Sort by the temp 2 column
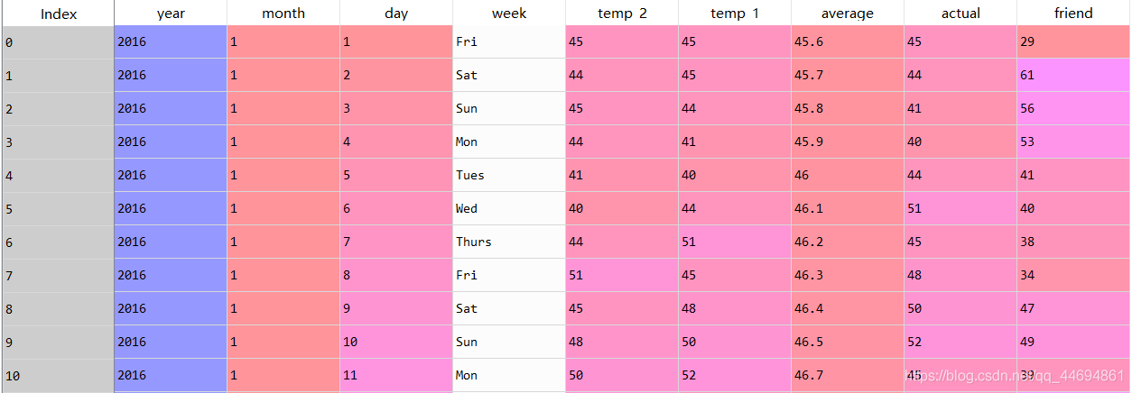The image size is (1132, 393). tap(622, 14)
